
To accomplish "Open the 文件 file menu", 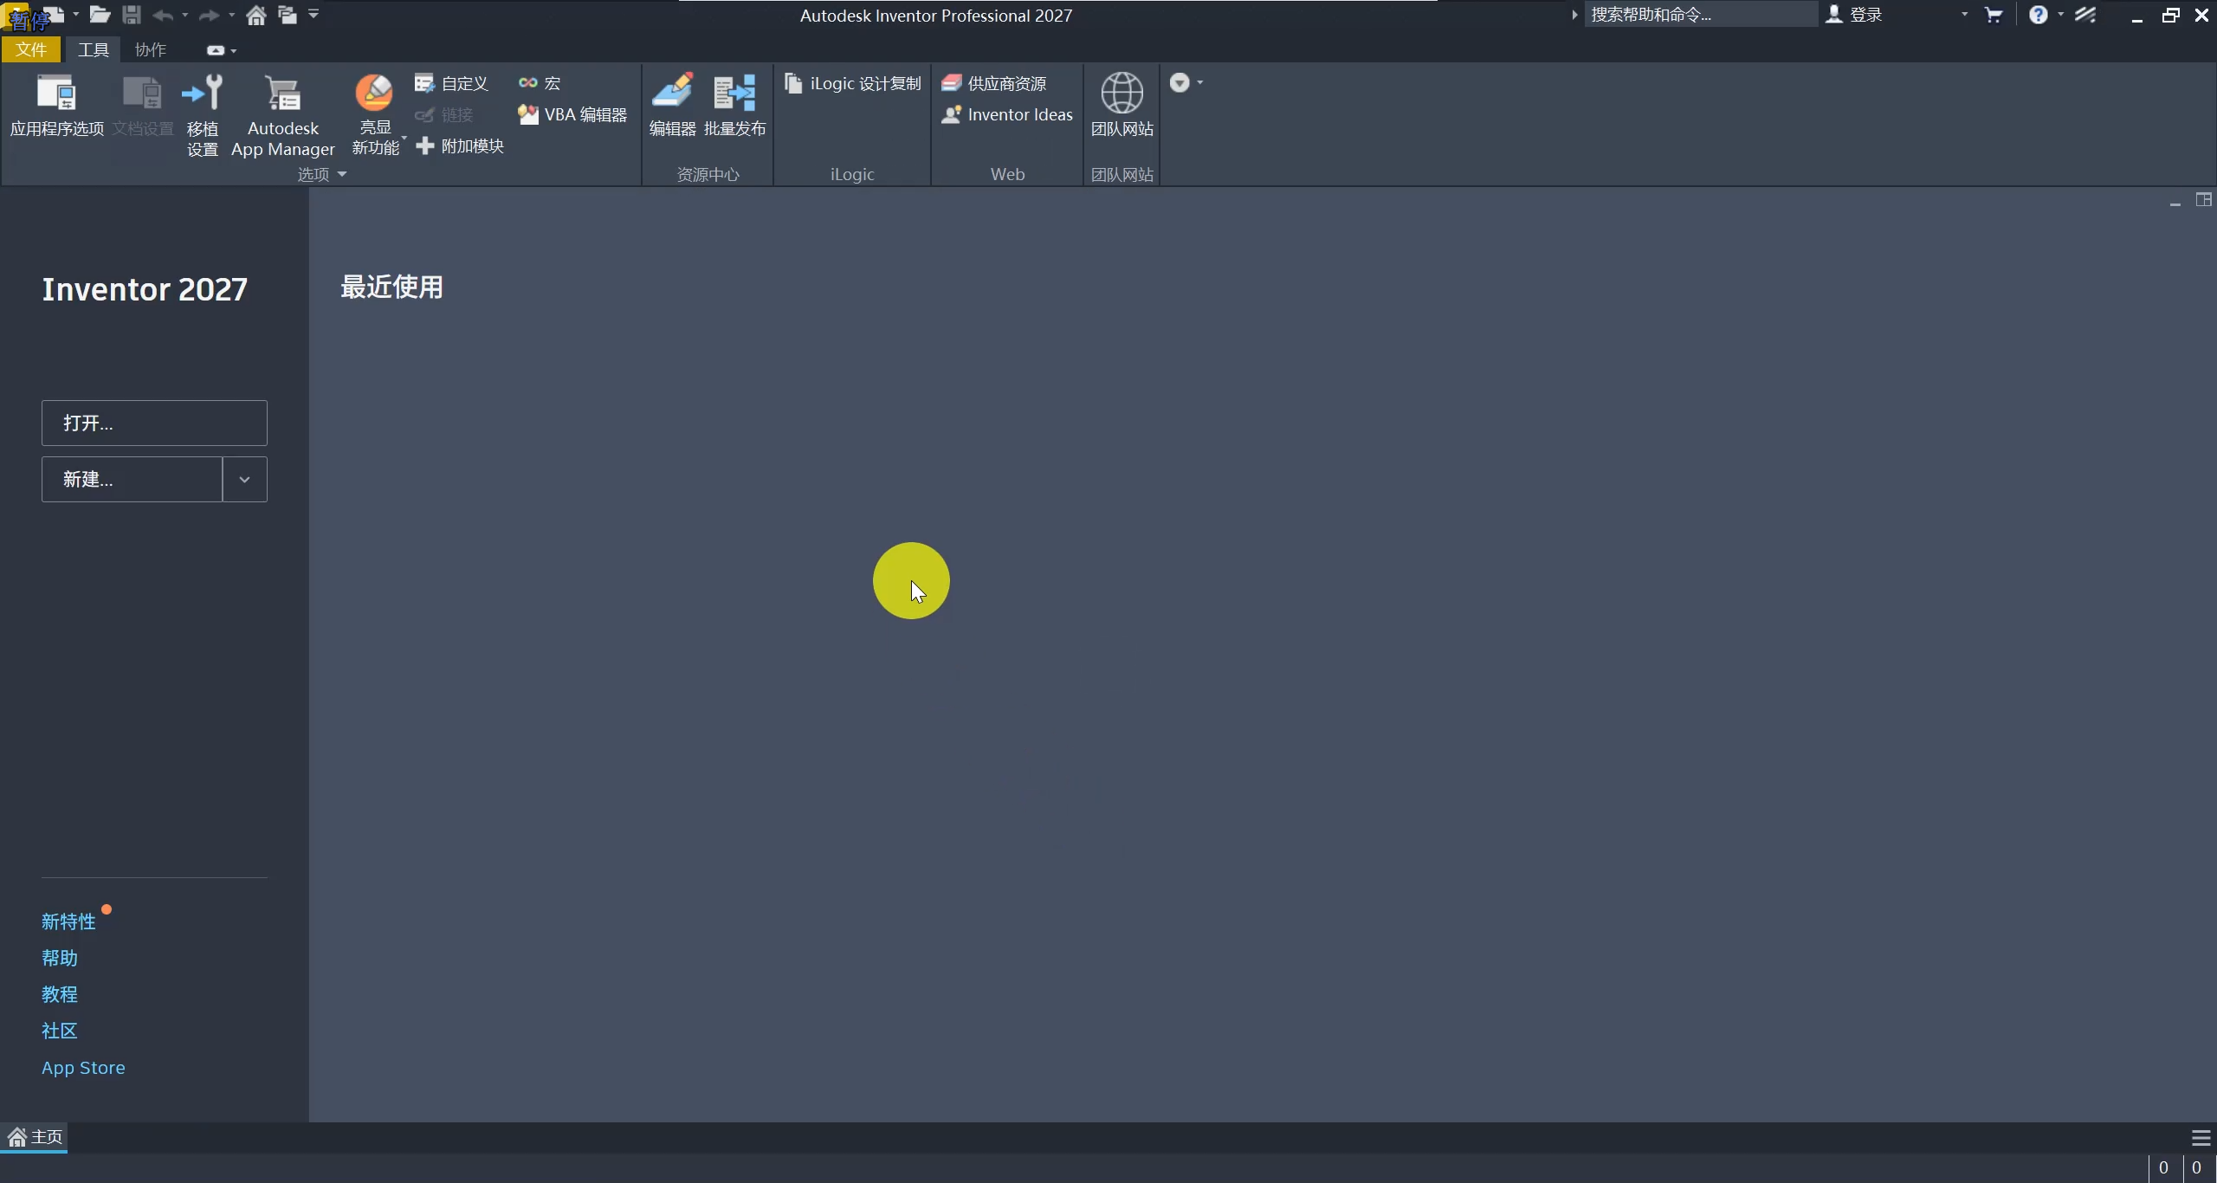I will coord(31,49).
